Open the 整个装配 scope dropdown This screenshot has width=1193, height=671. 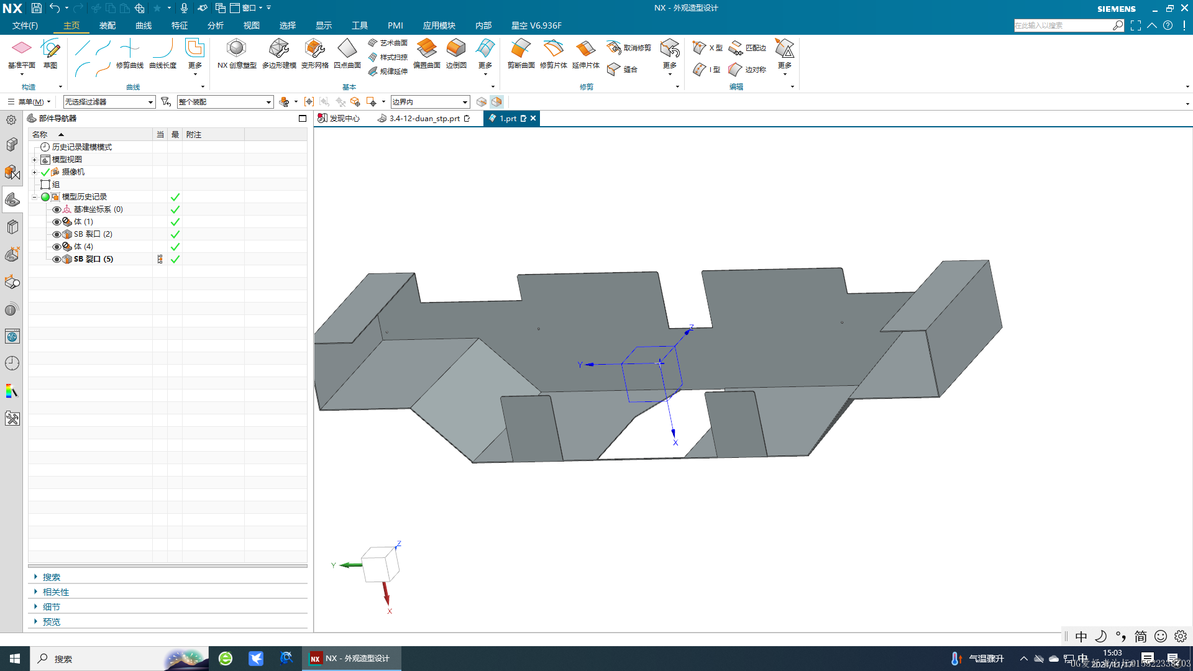[x=225, y=102]
